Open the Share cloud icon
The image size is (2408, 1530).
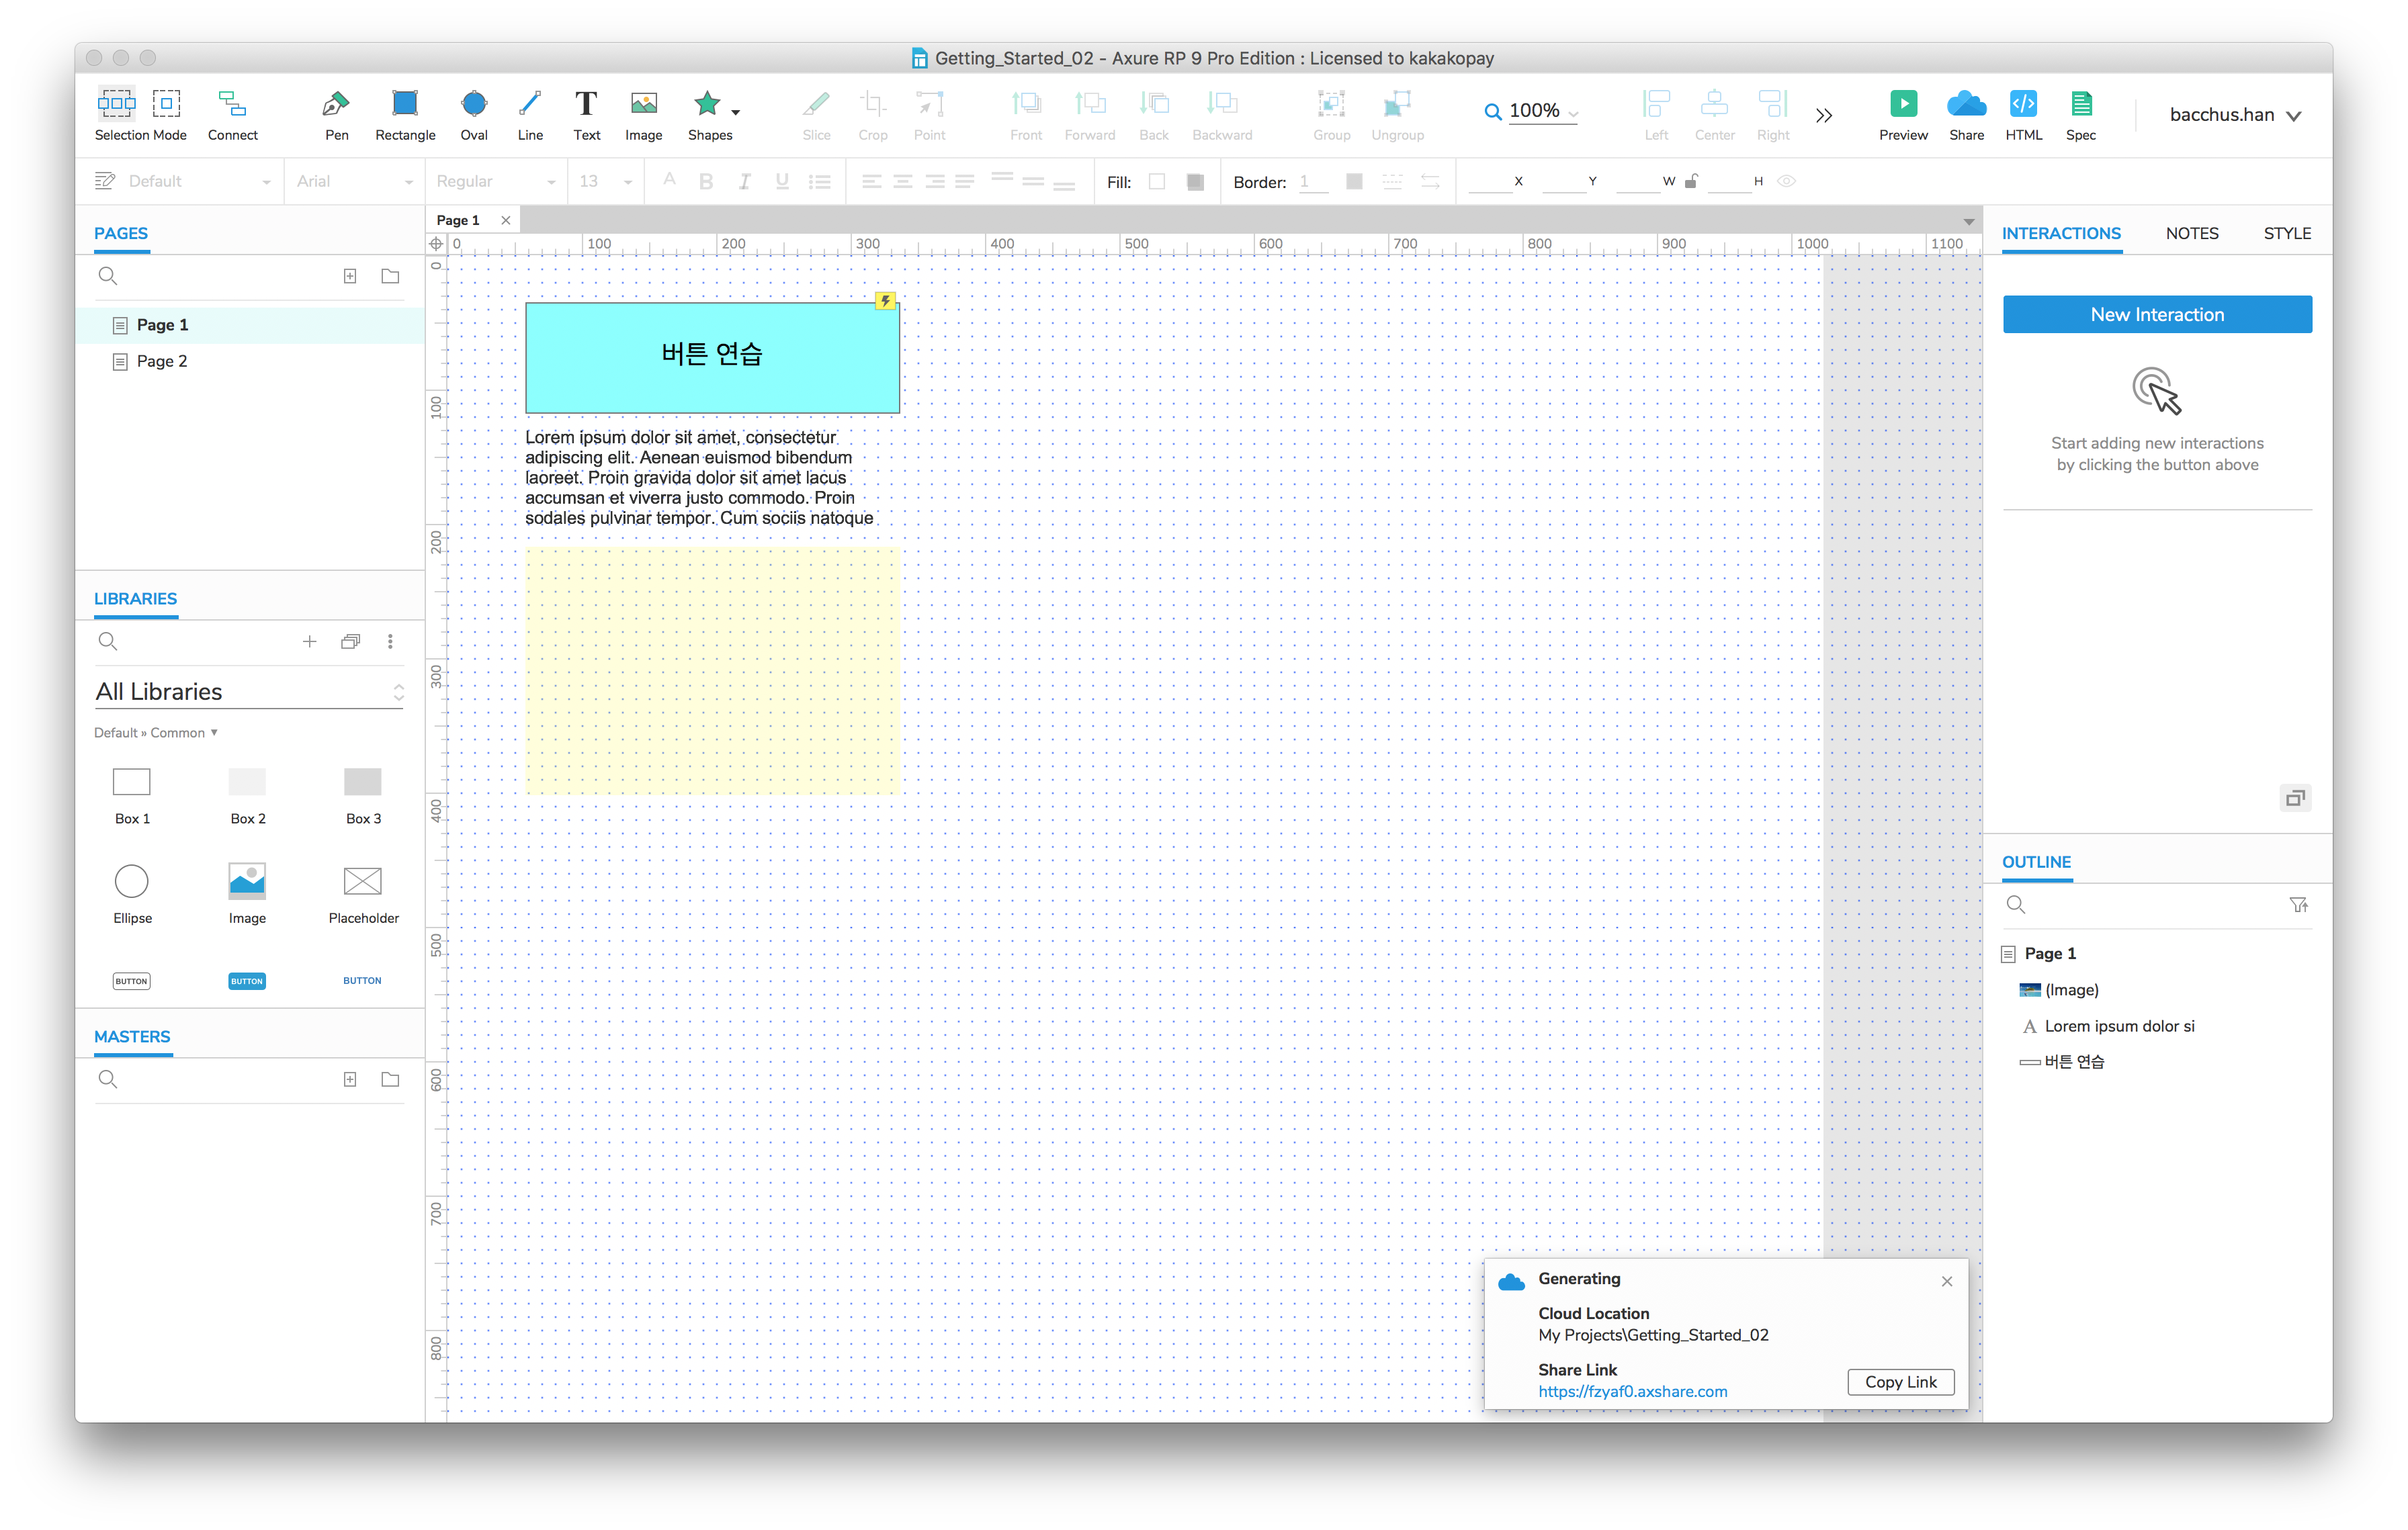[x=1966, y=104]
